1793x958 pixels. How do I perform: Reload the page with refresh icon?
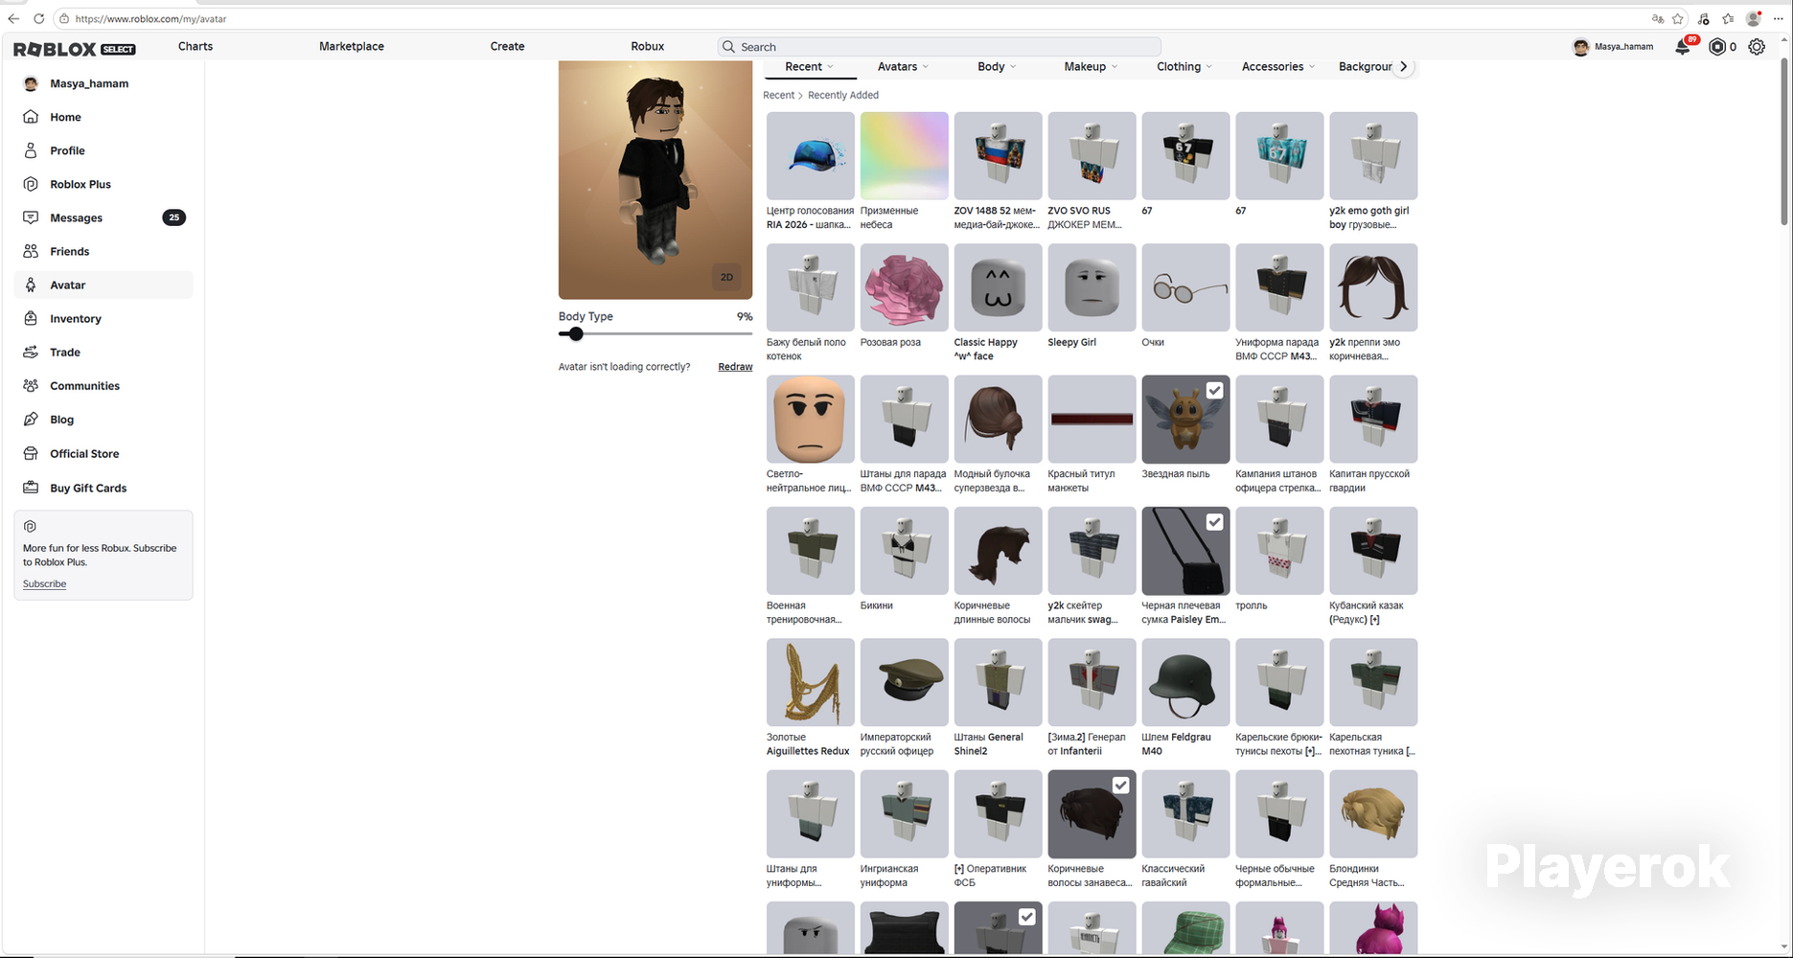pyautogui.click(x=39, y=18)
